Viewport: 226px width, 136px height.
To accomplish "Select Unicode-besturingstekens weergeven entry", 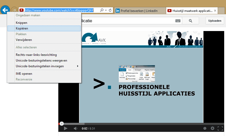I will [x=44, y=61].
